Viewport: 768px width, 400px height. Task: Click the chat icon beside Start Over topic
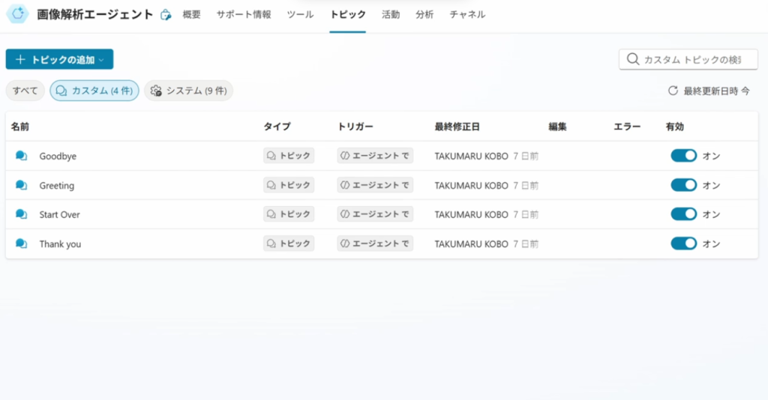pyautogui.click(x=22, y=214)
